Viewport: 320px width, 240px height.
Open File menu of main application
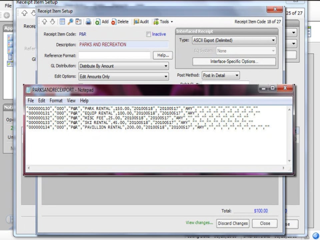tap(8, 6)
